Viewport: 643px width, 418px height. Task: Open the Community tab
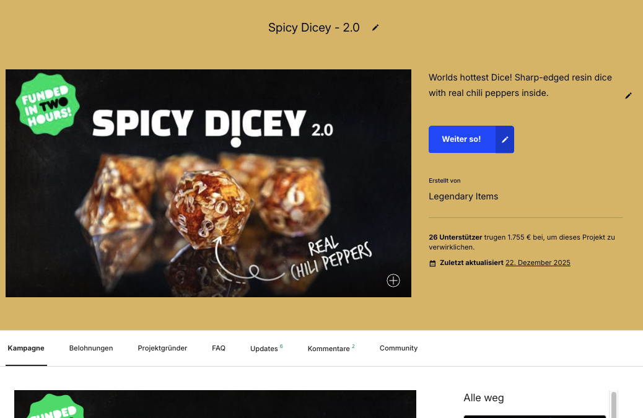coord(398,348)
